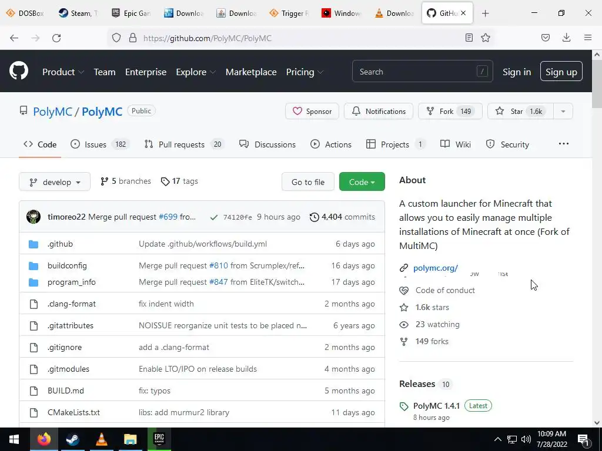Switch to Pull requests tab
The height and width of the screenshot is (451, 602).
pos(184,144)
